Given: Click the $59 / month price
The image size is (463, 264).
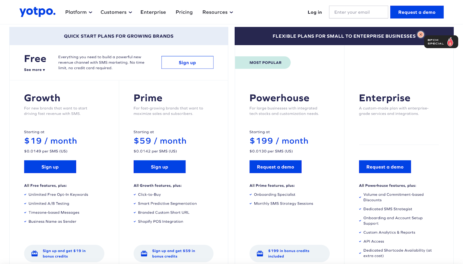Looking at the screenshot, I should coord(160,141).
